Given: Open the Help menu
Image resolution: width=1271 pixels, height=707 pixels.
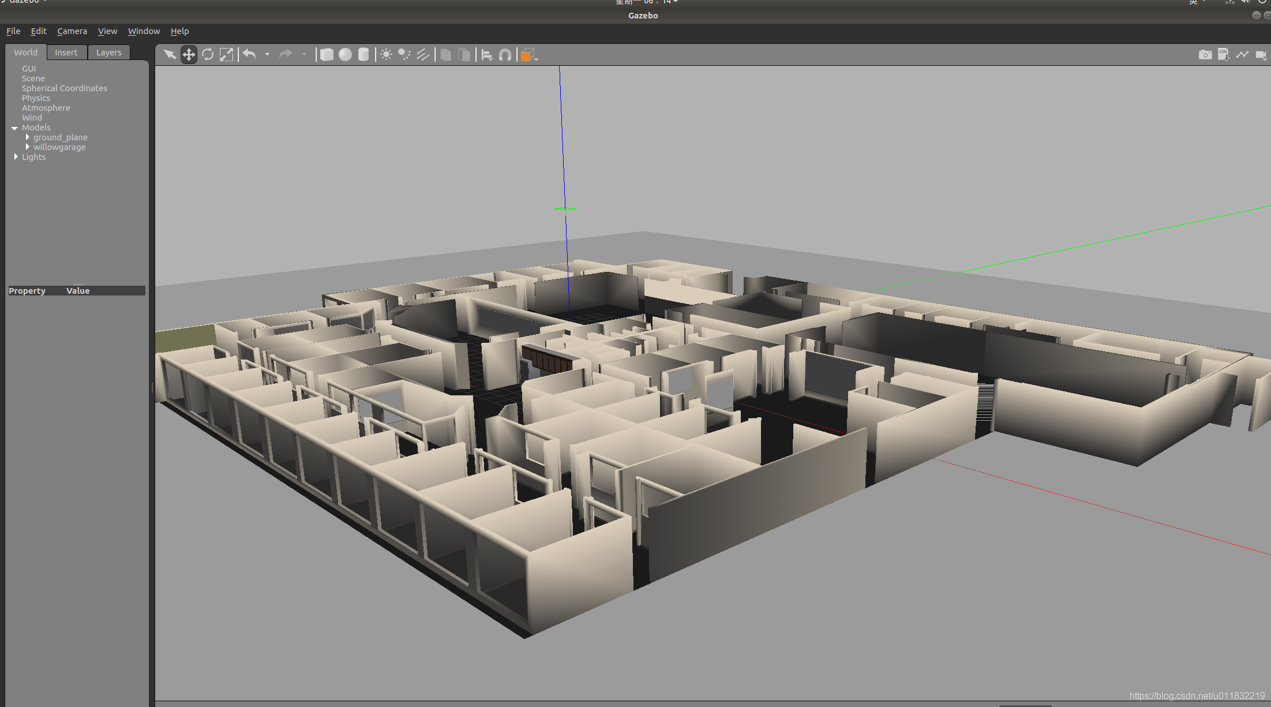Looking at the screenshot, I should (x=179, y=31).
